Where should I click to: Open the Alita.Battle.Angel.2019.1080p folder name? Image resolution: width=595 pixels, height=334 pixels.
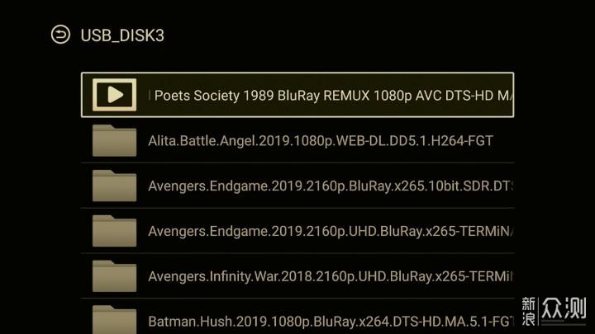click(x=321, y=141)
